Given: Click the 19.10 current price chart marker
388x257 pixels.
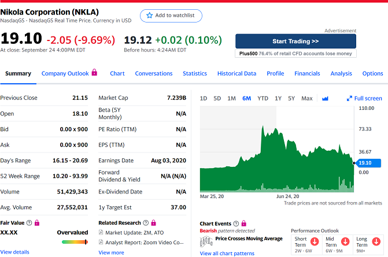Looking at the screenshot, I should (x=367, y=163).
